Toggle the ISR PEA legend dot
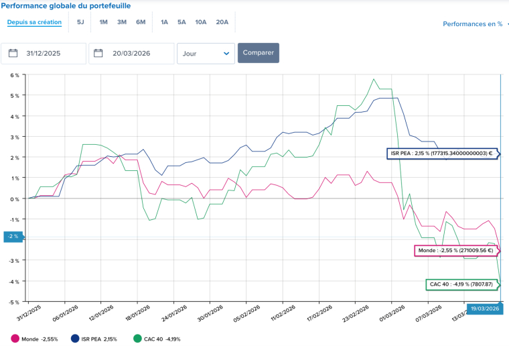 (74, 339)
